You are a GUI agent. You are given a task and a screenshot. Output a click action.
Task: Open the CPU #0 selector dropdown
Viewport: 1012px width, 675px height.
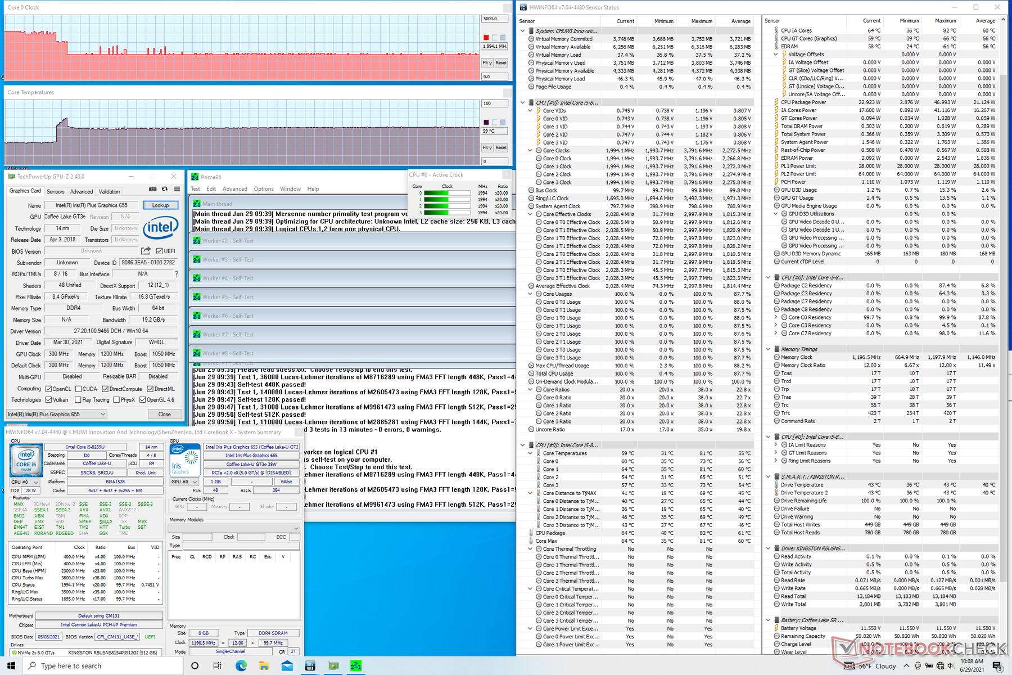[25, 482]
